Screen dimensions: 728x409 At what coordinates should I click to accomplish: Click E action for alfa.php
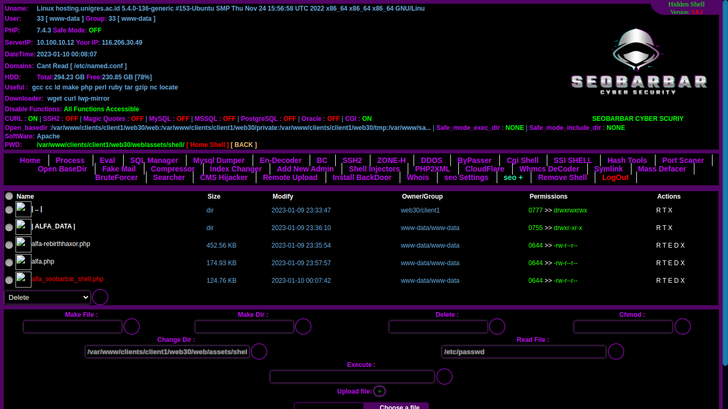tap(670, 263)
